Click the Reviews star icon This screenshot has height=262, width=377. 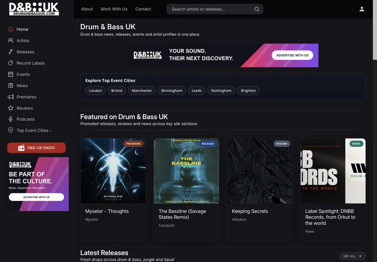click(11, 108)
